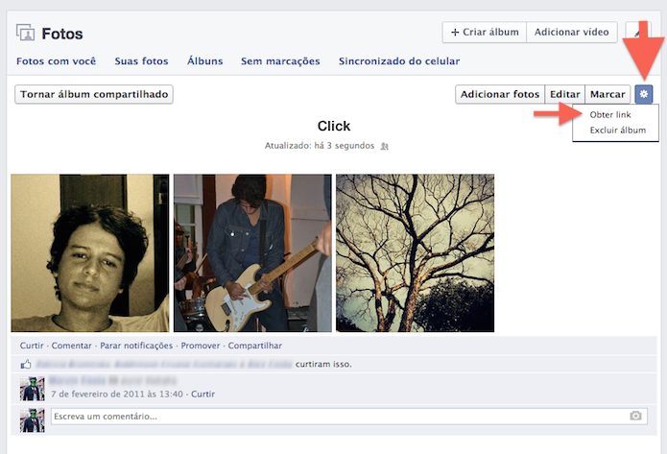Click the camera icon in comment box
The image size is (667, 454).
click(635, 416)
